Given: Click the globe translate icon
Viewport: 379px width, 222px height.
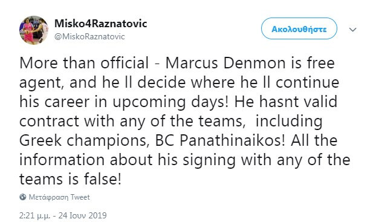Looking at the screenshot, I should pos(23,197).
